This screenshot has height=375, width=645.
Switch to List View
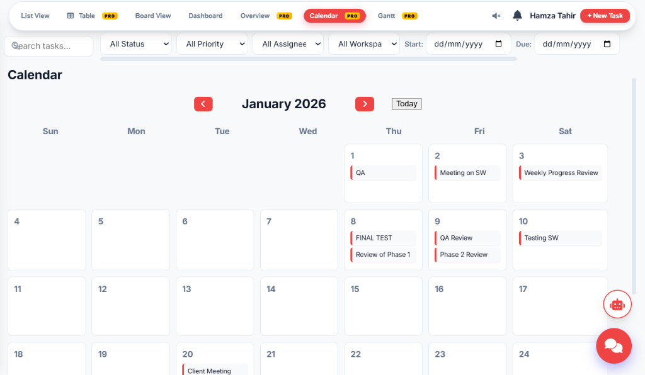coord(35,15)
